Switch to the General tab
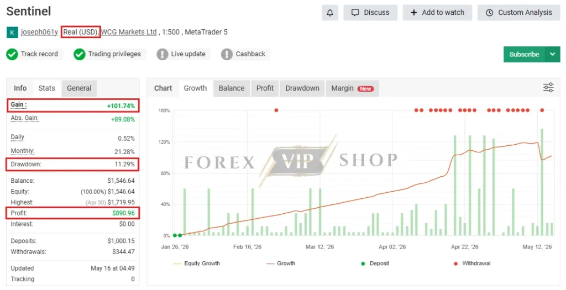 tap(79, 88)
